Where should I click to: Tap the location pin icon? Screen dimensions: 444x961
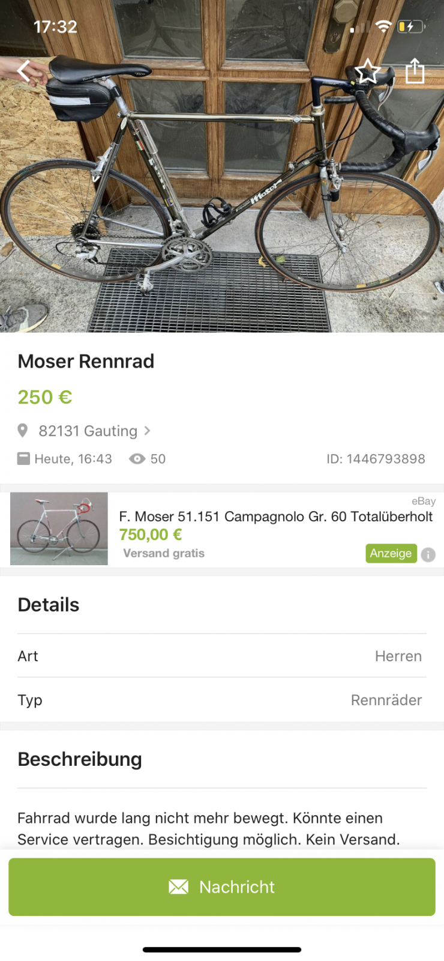tap(23, 431)
